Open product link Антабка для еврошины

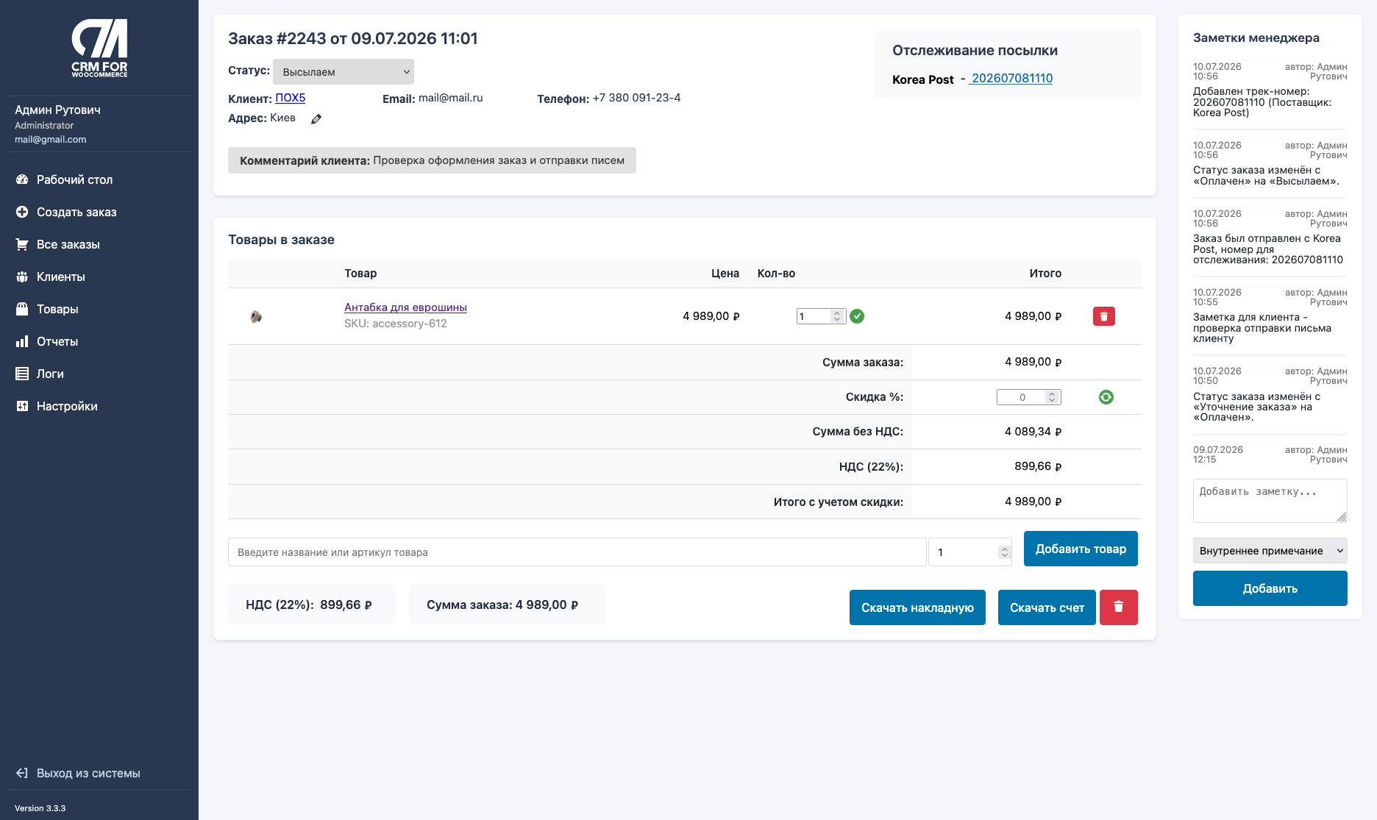pos(405,307)
